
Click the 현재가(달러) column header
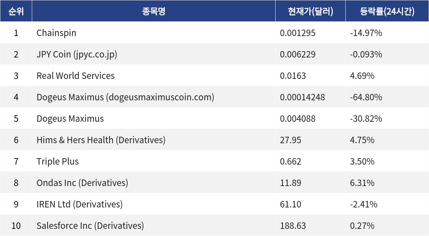310,11
